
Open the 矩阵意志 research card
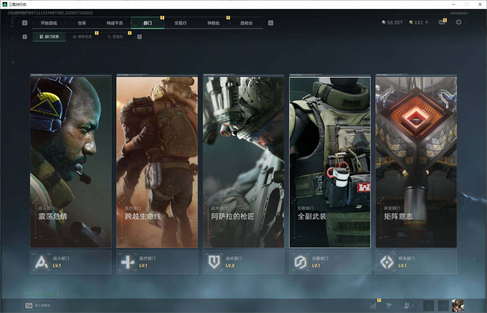(416, 161)
